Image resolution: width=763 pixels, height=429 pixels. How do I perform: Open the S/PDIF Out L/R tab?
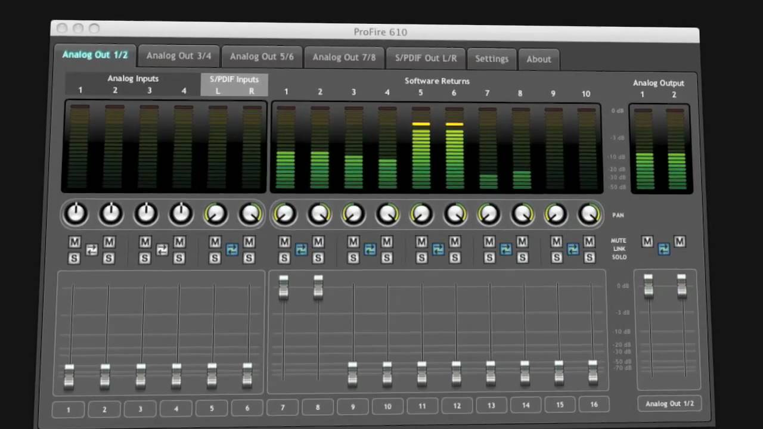pos(426,58)
